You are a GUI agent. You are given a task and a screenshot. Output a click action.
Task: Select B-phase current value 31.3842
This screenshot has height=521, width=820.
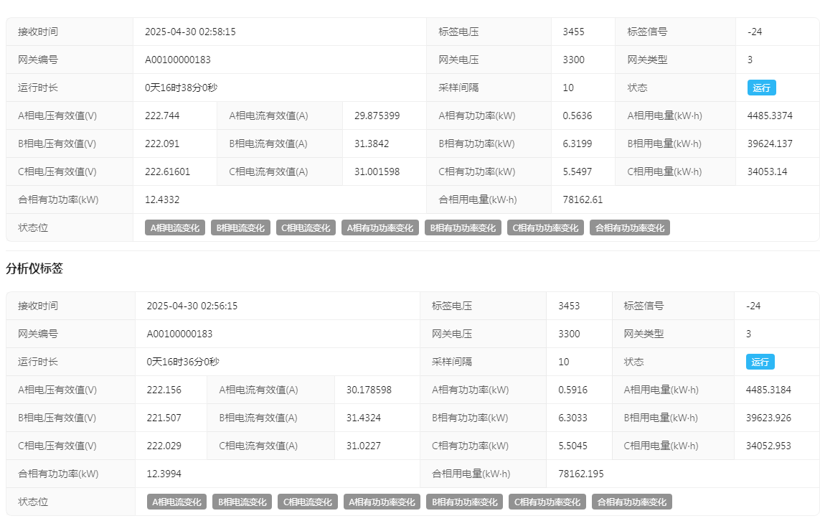[372, 144]
